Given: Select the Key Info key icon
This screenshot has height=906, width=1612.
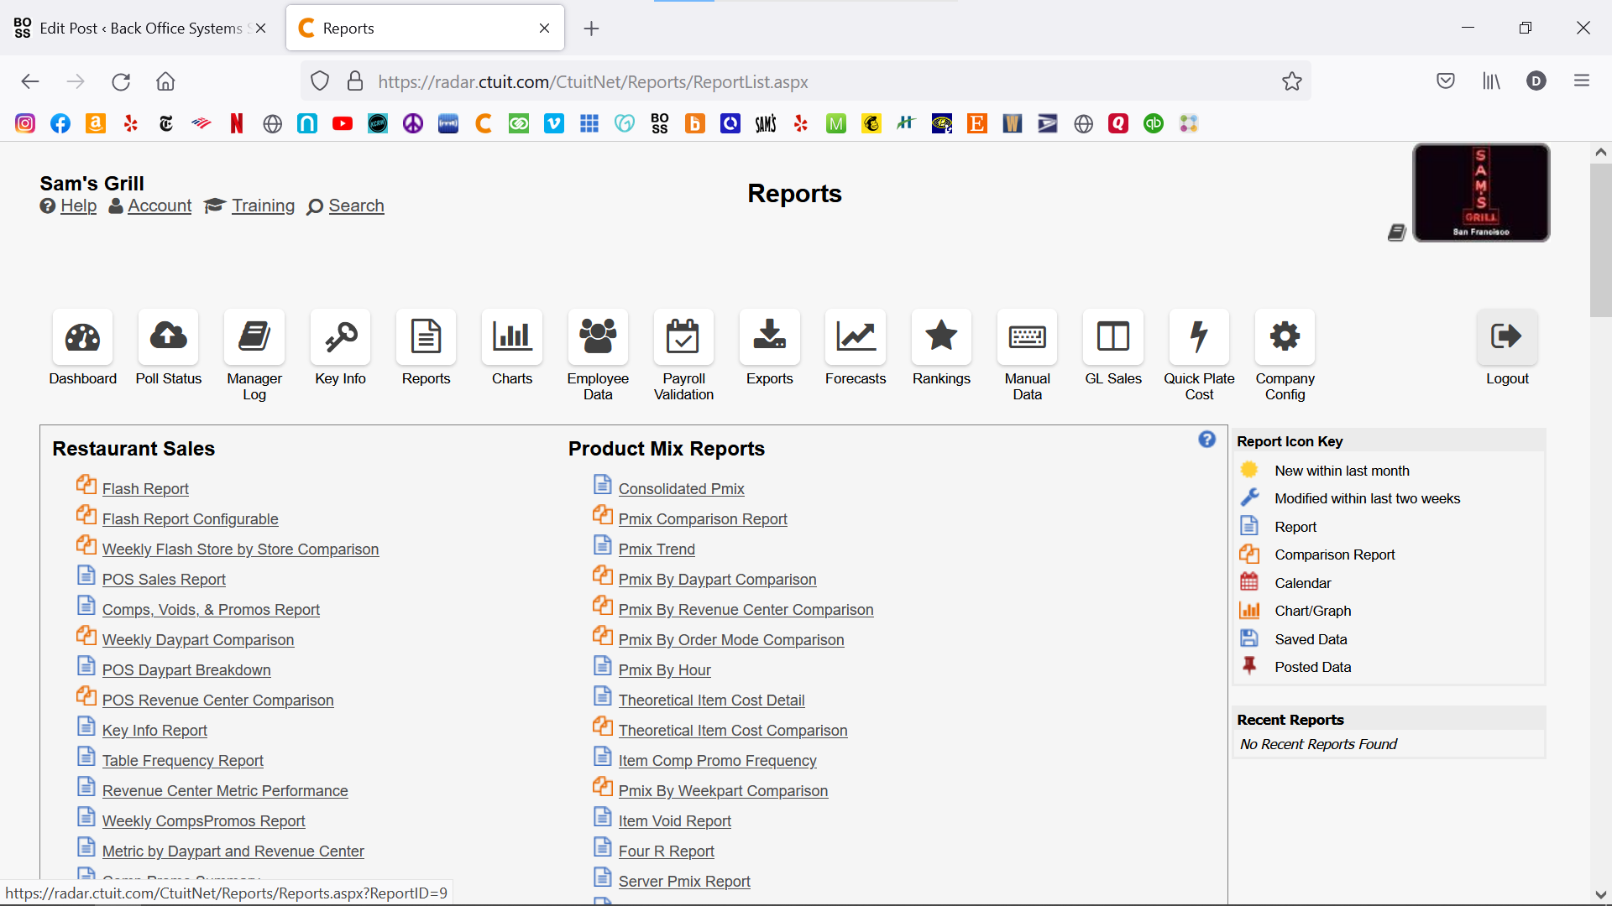Looking at the screenshot, I should [x=340, y=337].
